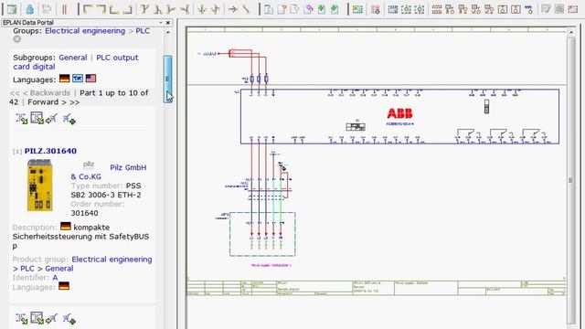Close the EPLAN Data Portal panel
Viewport: 585px width, 329px height.
(168, 22)
